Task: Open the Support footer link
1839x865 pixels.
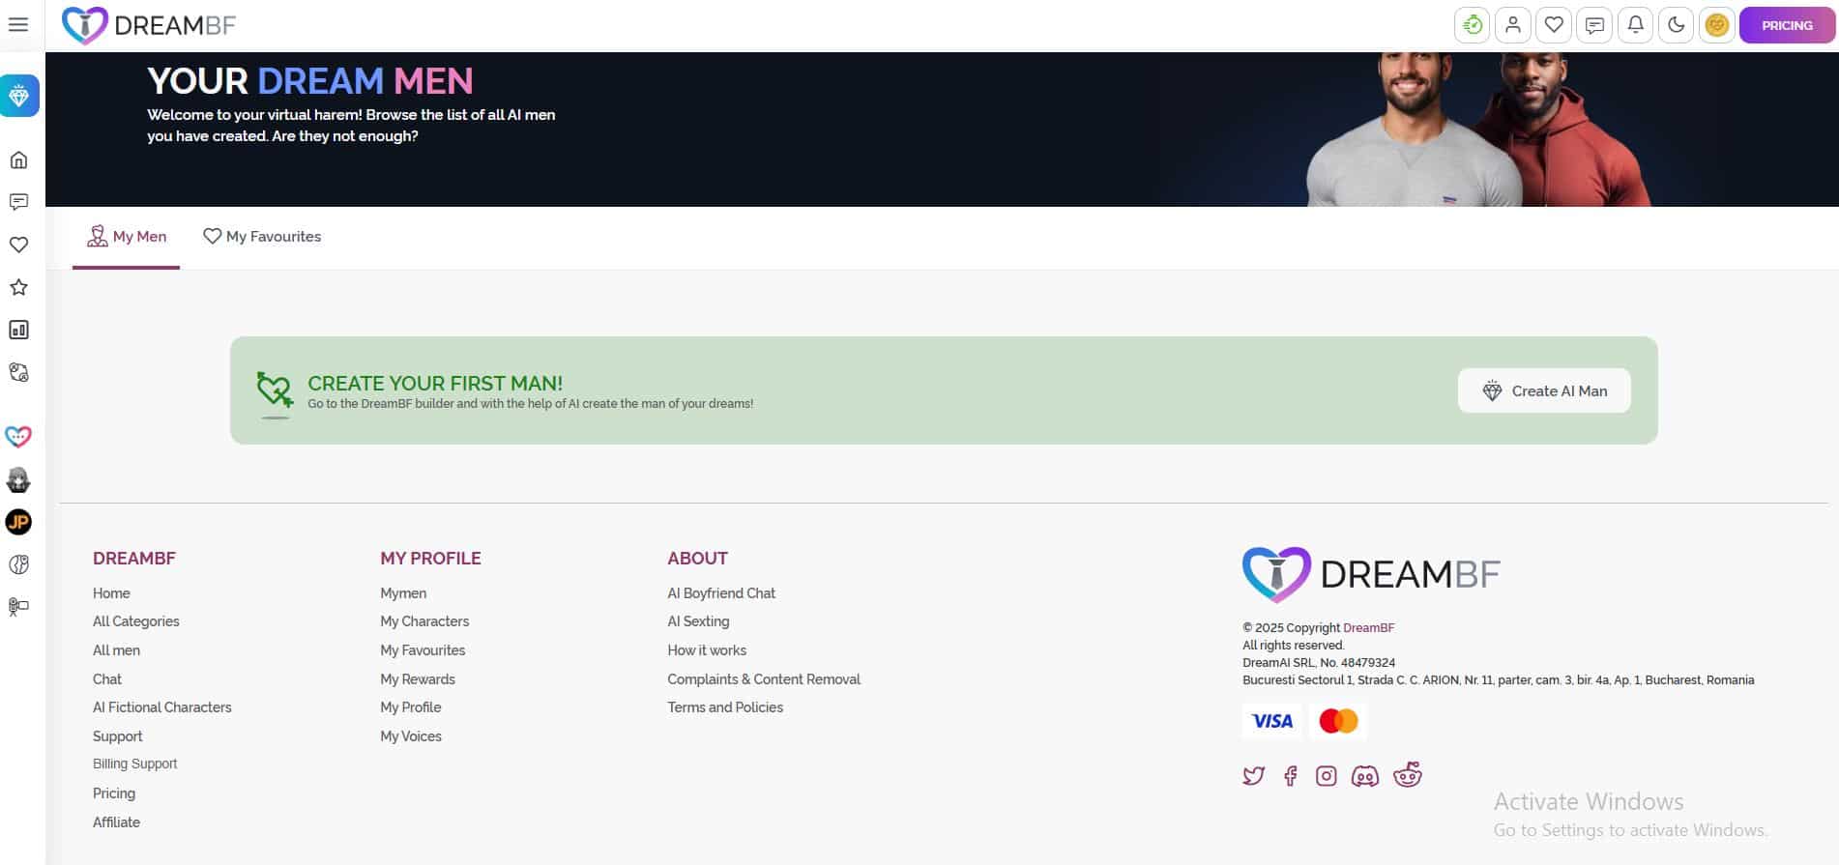Action: 118,736
